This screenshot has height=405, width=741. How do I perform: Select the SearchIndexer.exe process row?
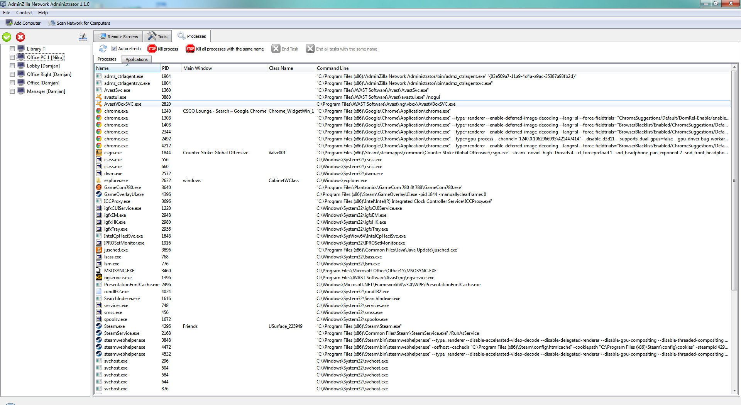click(x=413, y=299)
